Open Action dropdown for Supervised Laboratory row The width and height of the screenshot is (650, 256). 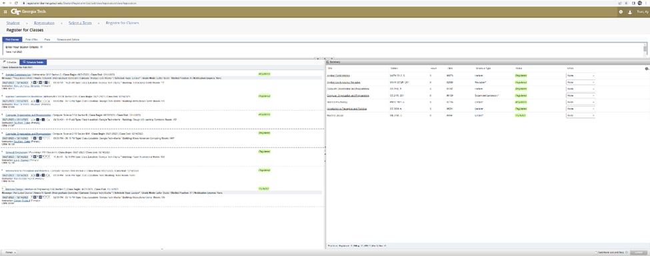coord(581,95)
